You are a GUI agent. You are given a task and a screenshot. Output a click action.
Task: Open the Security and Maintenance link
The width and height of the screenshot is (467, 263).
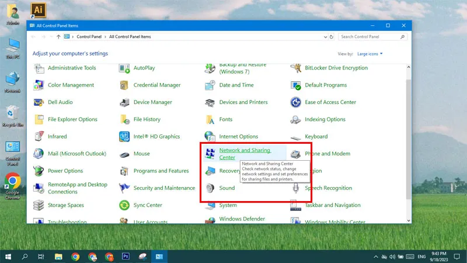coord(164,188)
